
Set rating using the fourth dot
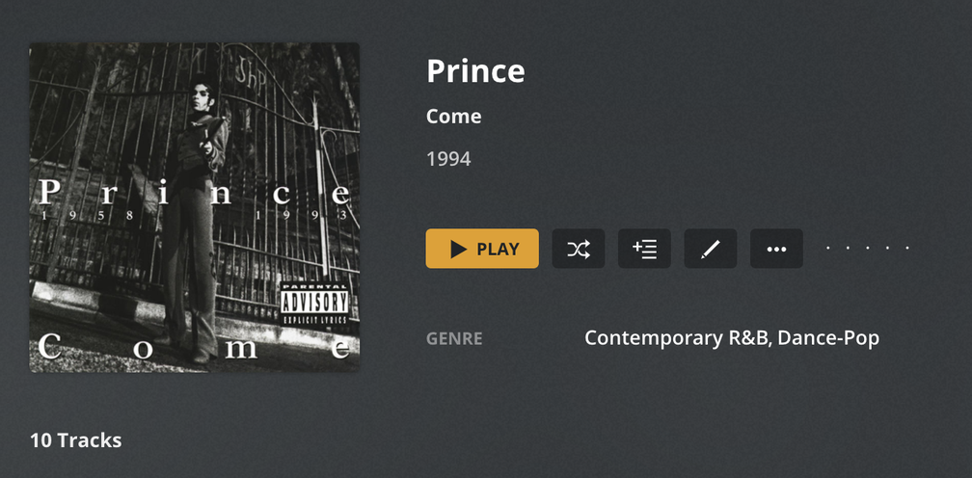pos(888,249)
